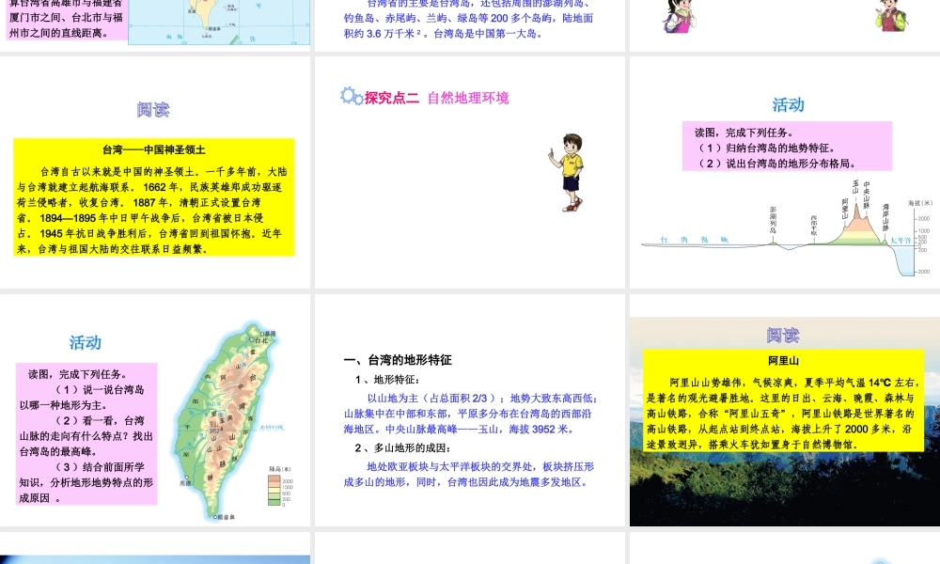The height and width of the screenshot is (564, 940).
Task: Click the cartoon boy with backpack, top right
Action: pos(892,15)
